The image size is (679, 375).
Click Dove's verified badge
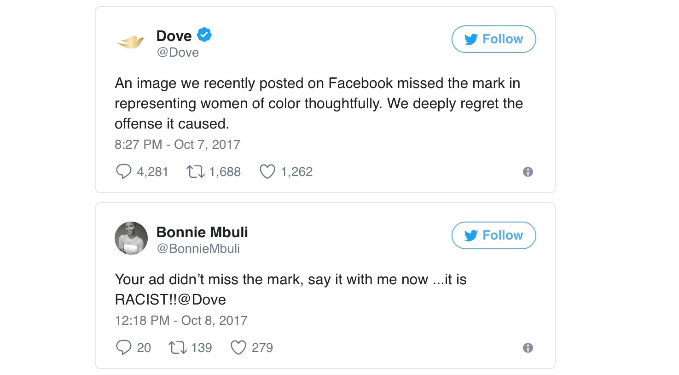204,35
